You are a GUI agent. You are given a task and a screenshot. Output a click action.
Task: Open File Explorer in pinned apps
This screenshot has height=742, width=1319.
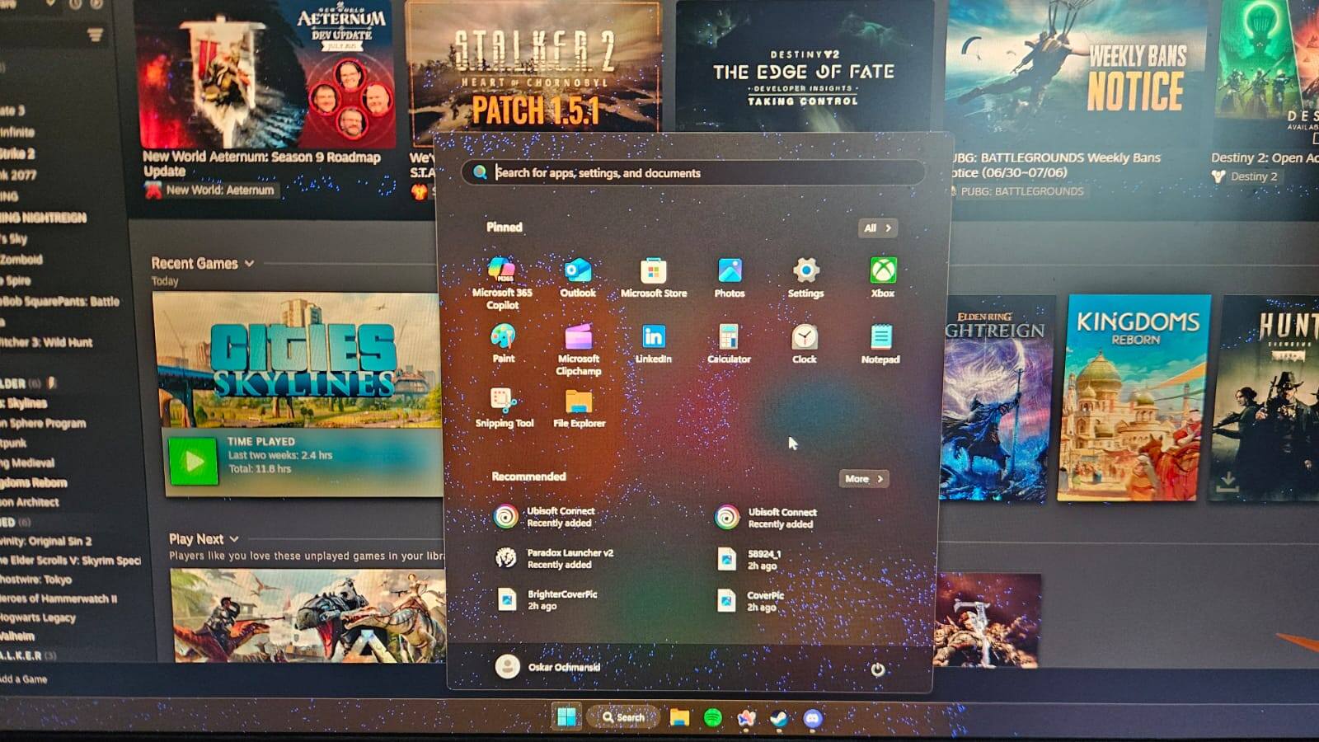(579, 408)
